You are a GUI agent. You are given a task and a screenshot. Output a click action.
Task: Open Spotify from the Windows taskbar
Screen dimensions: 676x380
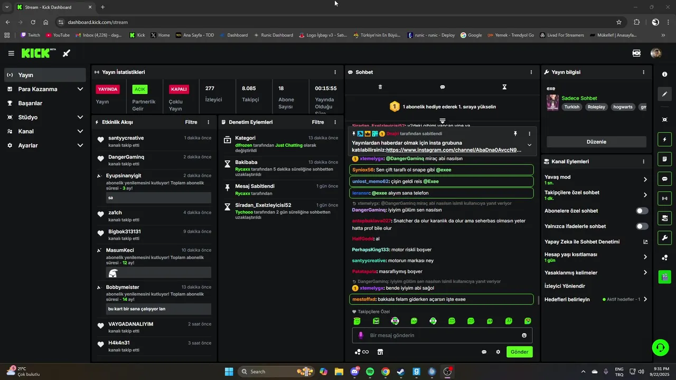(370, 372)
